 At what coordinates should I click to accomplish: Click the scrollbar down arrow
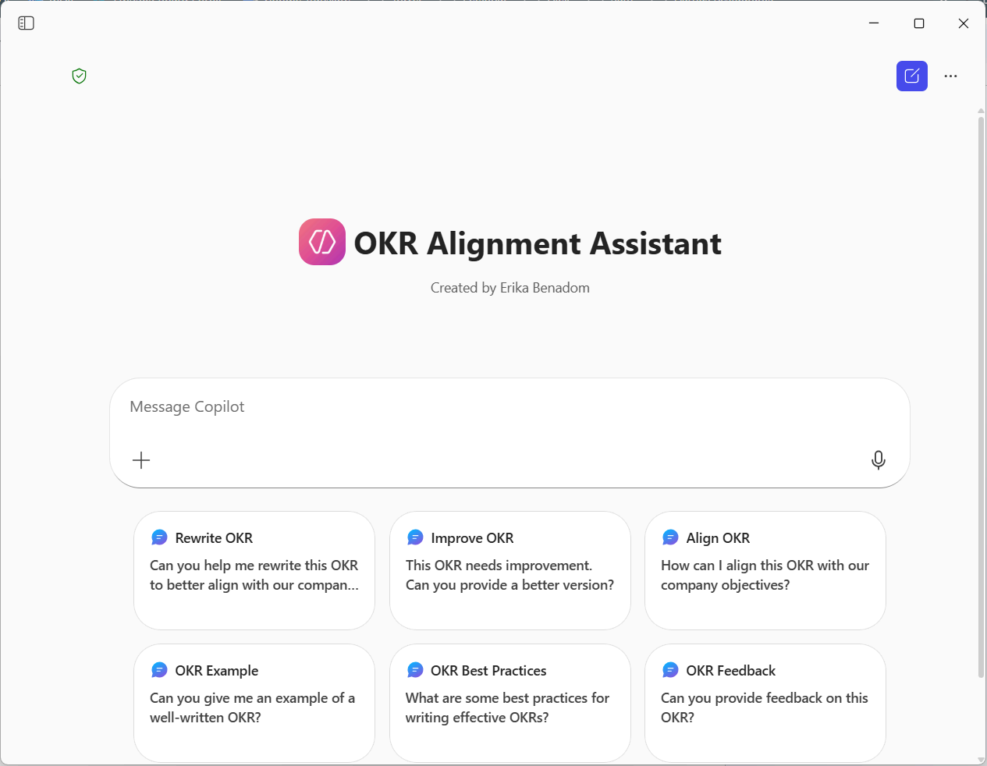(981, 760)
